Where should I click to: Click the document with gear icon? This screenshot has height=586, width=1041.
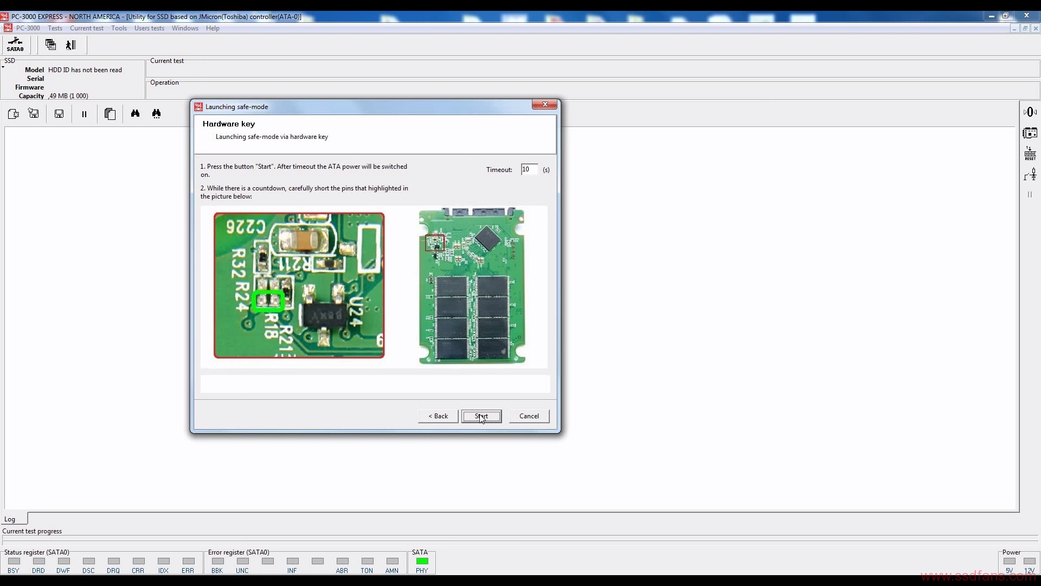[14, 113]
